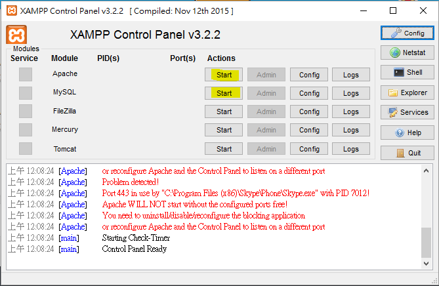Viewport: 439px width, 286px height.
Task: Open MySQL Config options
Action: click(x=309, y=93)
